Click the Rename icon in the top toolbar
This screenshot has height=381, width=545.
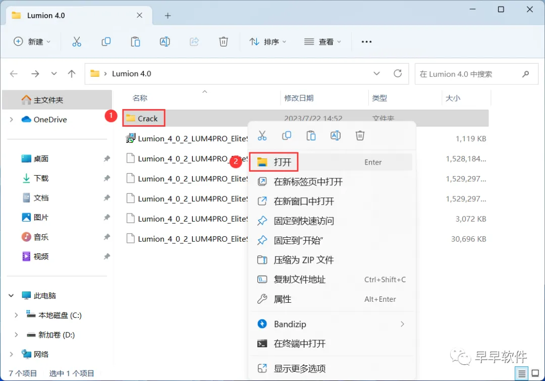tap(165, 42)
